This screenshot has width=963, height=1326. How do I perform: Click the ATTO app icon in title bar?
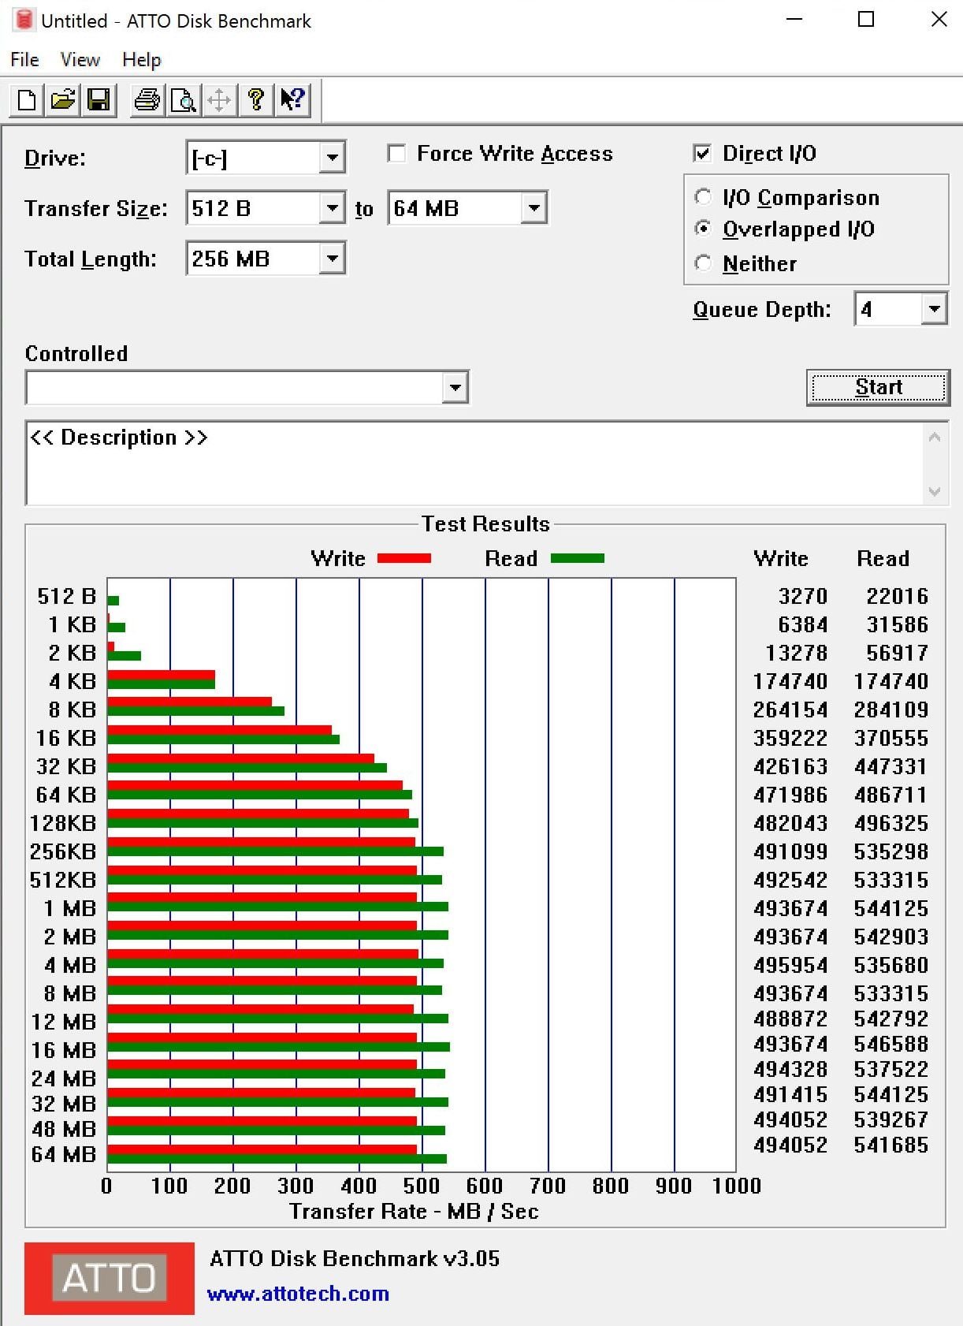point(24,20)
